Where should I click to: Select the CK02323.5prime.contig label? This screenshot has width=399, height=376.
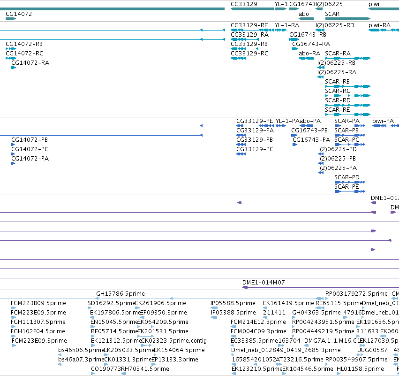[x=174, y=341]
